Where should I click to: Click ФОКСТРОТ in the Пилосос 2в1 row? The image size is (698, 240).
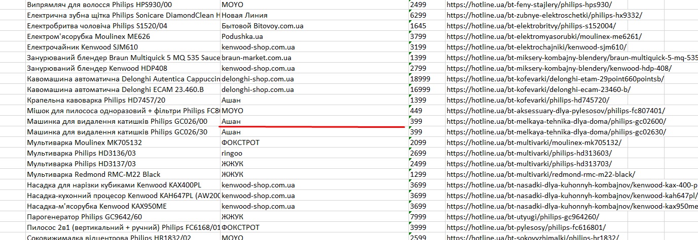tap(314, 227)
